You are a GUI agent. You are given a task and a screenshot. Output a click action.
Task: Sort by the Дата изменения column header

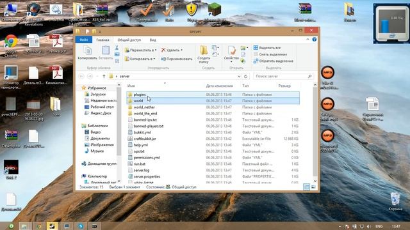[219, 86]
